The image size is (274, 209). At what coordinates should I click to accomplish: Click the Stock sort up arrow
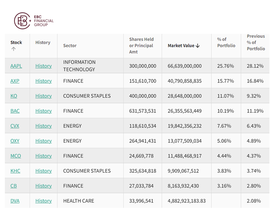point(13,49)
